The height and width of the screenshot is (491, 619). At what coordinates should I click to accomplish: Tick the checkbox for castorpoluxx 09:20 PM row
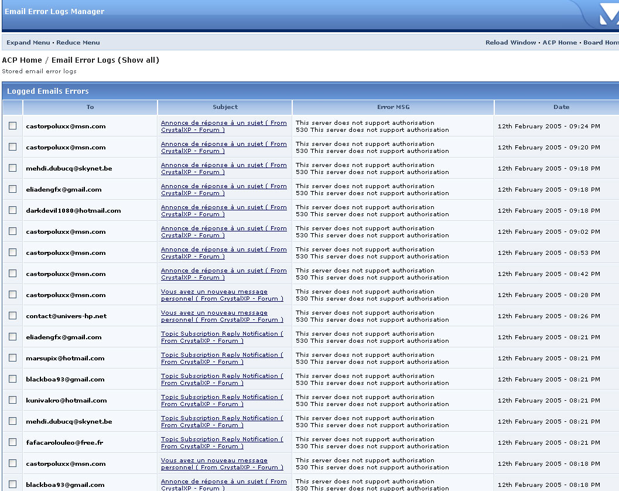[x=13, y=146]
